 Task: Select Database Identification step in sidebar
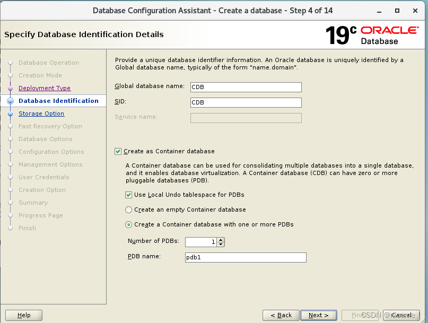tap(58, 101)
